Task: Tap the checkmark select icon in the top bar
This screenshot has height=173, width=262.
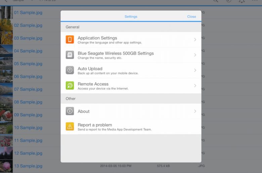Action: [229, 1]
